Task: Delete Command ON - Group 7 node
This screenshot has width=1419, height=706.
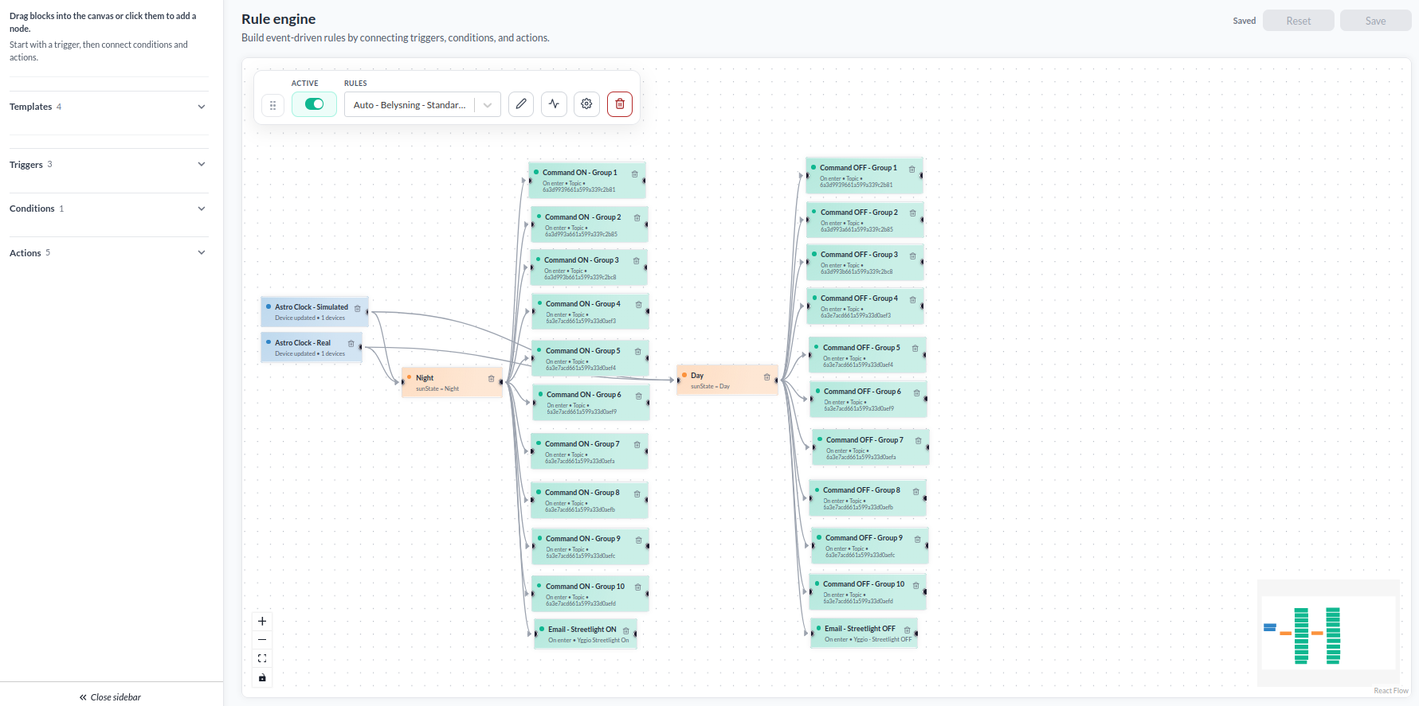Action: [637, 446]
